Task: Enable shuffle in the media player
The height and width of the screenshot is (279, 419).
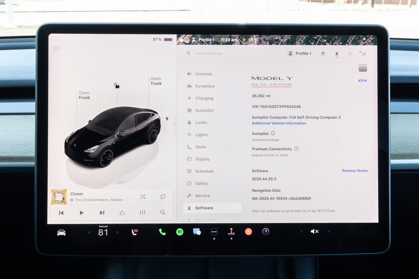Action: [x=143, y=197]
